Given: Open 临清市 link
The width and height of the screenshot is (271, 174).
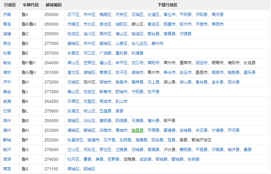Looking at the screenshot, I should (x=93, y=140).
